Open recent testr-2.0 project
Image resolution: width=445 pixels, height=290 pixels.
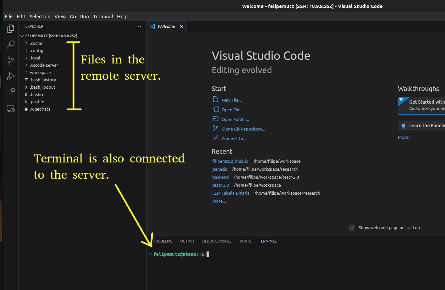coord(221,185)
